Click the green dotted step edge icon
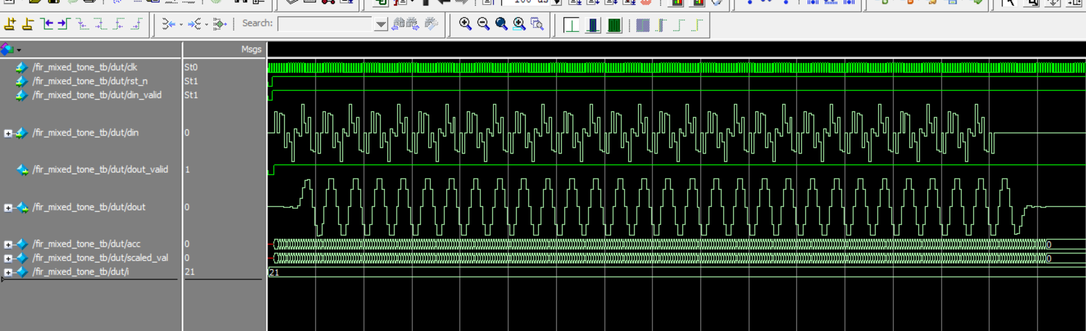Viewport: 1086px width, 331px height. [679, 25]
